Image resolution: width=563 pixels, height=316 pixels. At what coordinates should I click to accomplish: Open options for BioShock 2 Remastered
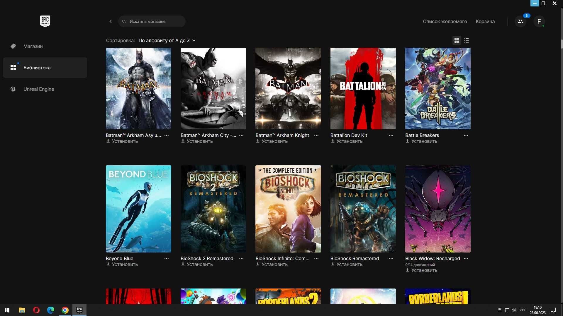click(x=241, y=259)
